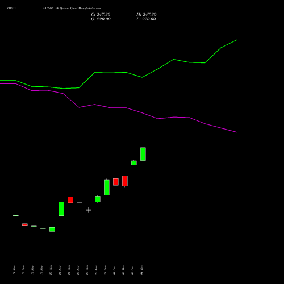Select the 24 Nov date label

tap(69, 270)
